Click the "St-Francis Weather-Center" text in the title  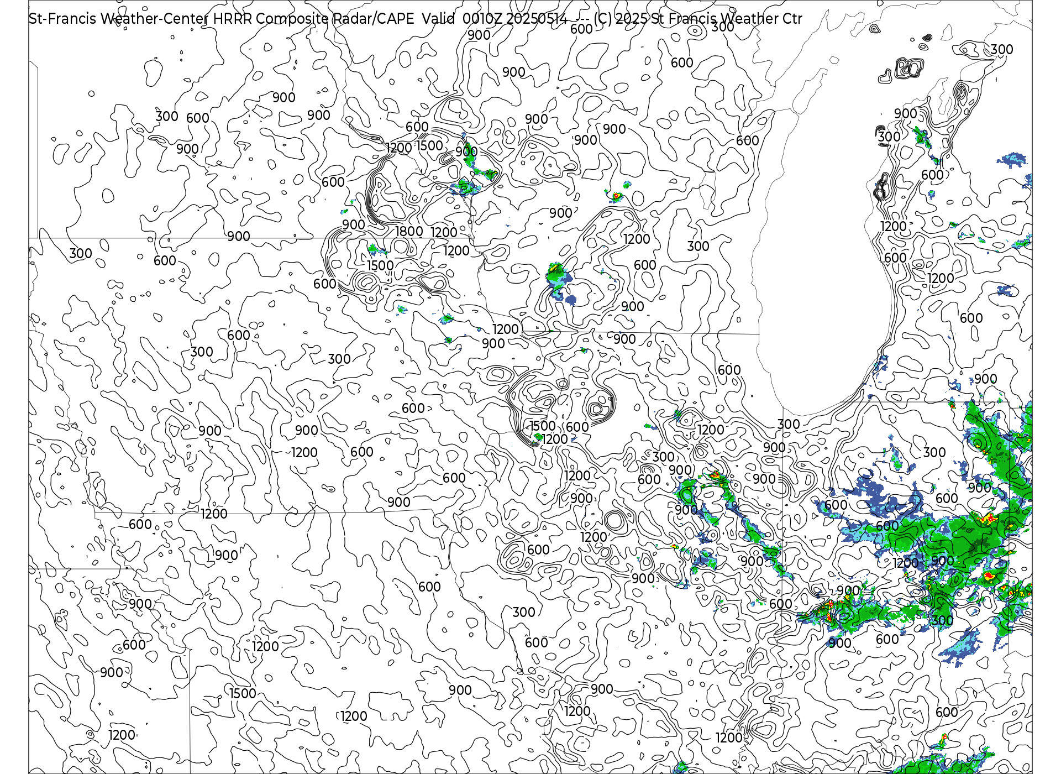click(x=119, y=19)
